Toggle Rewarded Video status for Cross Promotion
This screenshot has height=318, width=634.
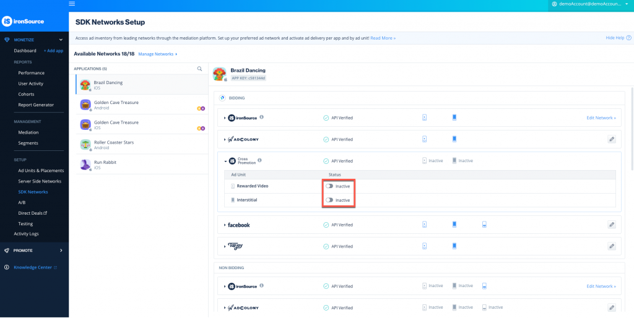[329, 186]
